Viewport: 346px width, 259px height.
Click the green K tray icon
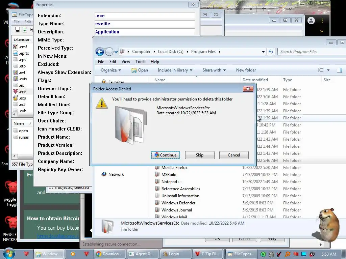point(263,254)
